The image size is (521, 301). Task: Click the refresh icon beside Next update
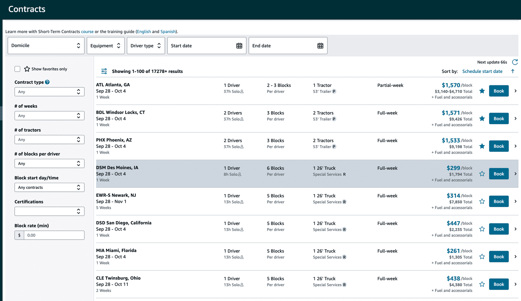(515, 62)
